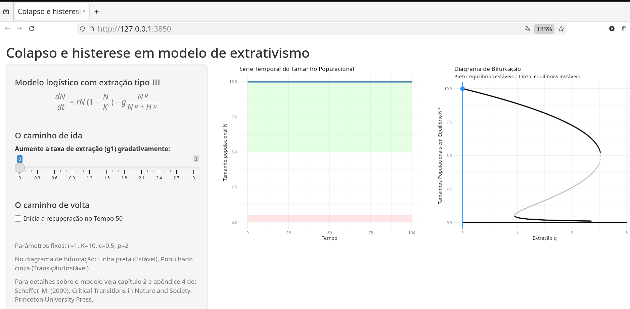Open the extensions puzzle icon
This screenshot has height=309, width=630.
pyautogui.click(x=624, y=29)
